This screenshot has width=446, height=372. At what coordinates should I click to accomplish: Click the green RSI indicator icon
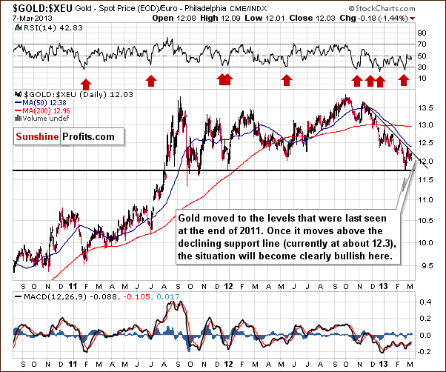[18, 28]
